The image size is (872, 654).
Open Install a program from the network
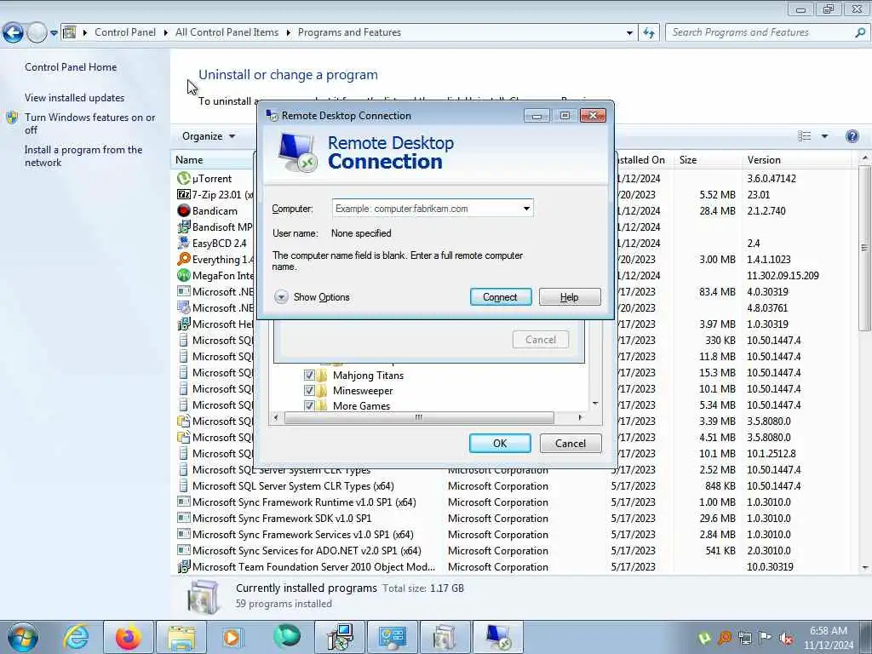pos(83,157)
